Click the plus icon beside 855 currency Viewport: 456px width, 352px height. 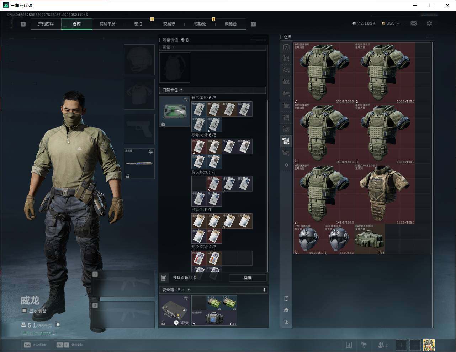(x=398, y=23)
